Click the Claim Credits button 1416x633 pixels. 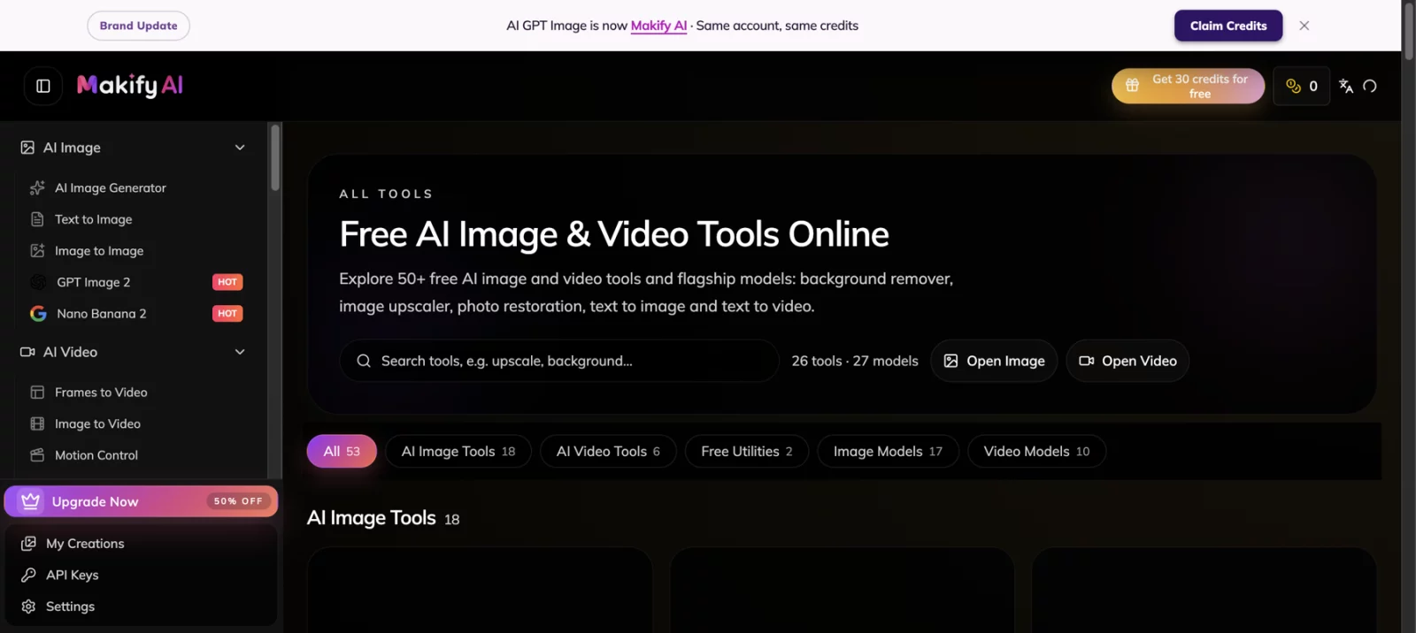point(1228,26)
